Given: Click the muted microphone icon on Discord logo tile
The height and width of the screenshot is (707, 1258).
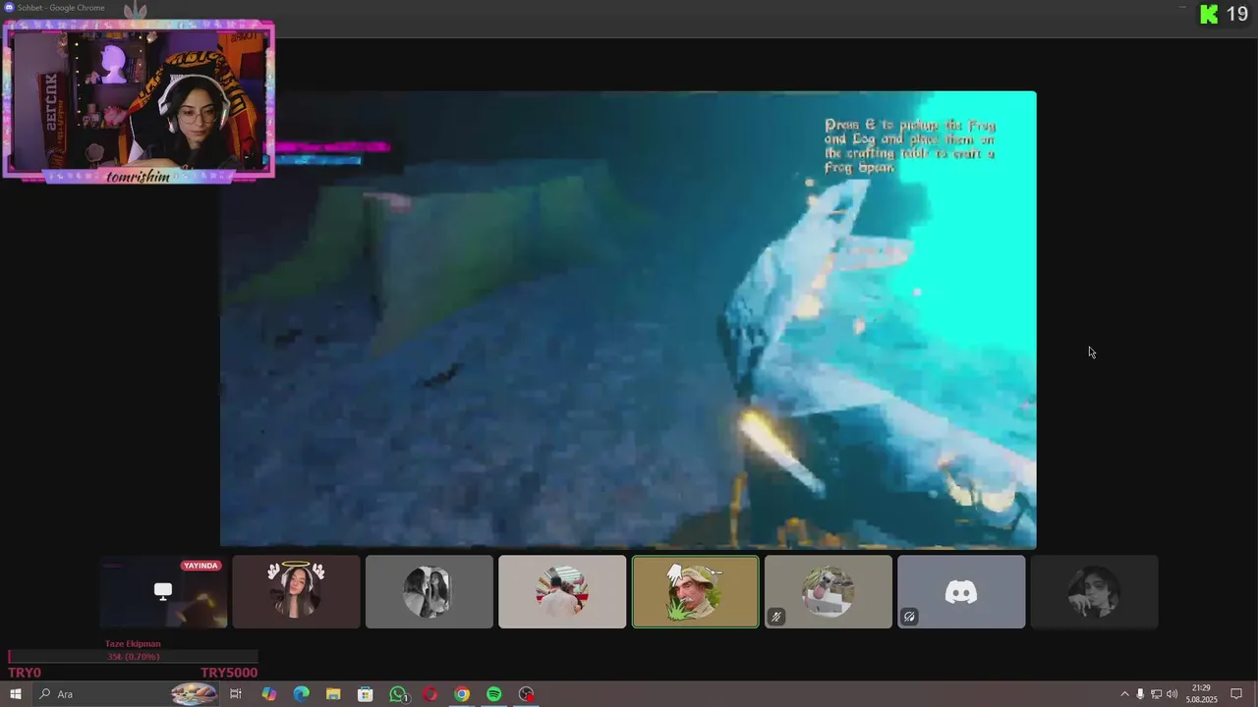Looking at the screenshot, I should coord(909,617).
